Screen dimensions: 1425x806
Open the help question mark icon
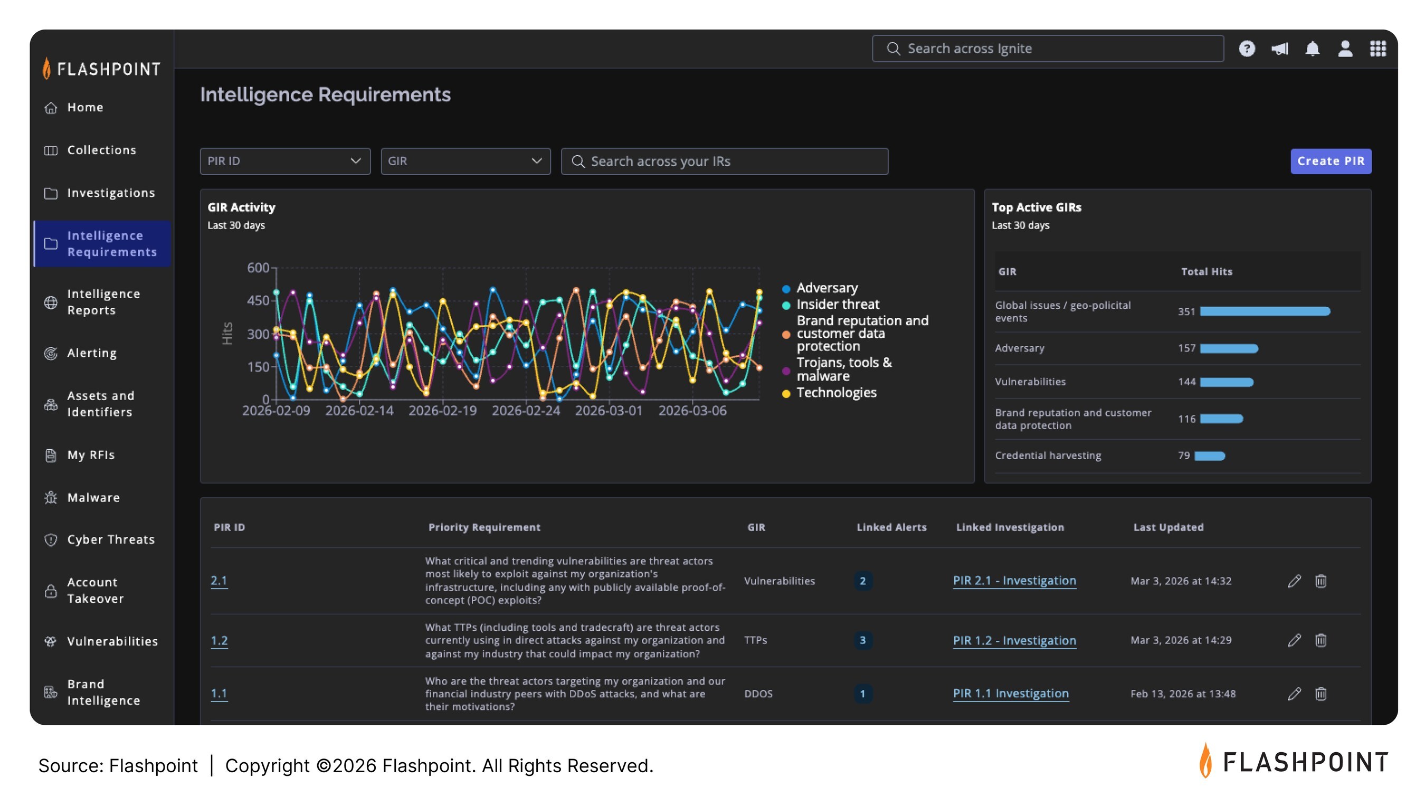point(1246,49)
